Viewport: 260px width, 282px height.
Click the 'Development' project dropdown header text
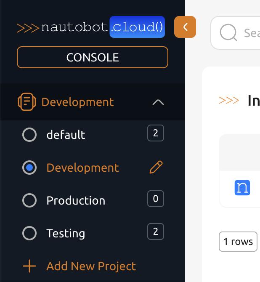click(77, 102)
